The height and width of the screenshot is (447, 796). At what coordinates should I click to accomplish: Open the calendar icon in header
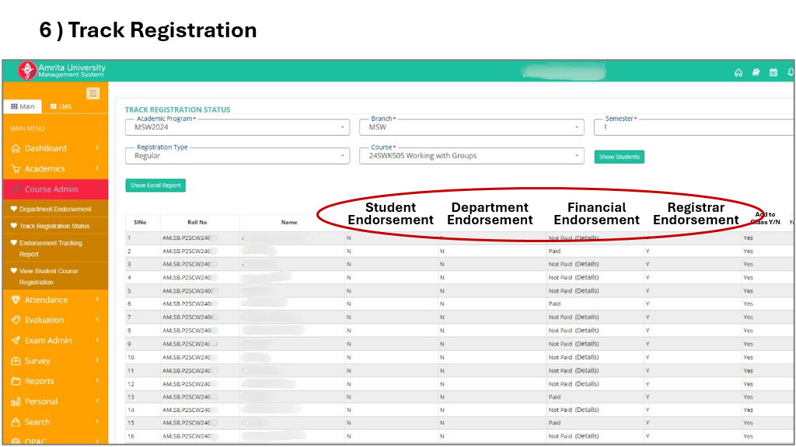point(773,72)
